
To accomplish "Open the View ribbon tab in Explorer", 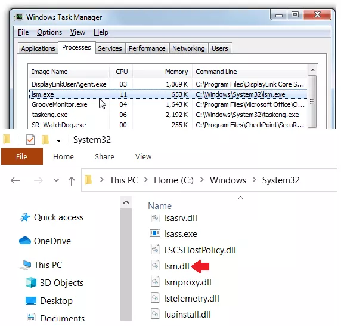I will click(x=143, y=157).
